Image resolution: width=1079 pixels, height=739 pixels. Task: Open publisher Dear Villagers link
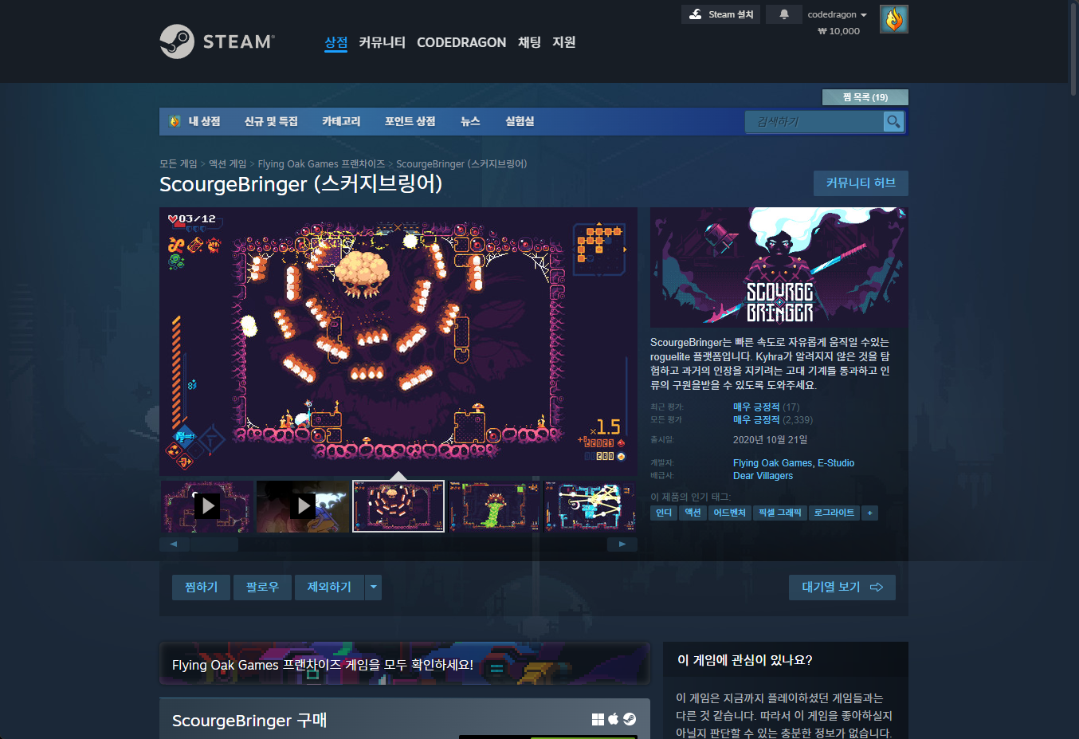click(763, 476)
